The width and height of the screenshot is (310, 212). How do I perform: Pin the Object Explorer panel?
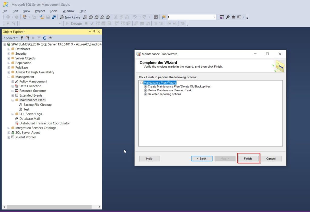[94, 31]
